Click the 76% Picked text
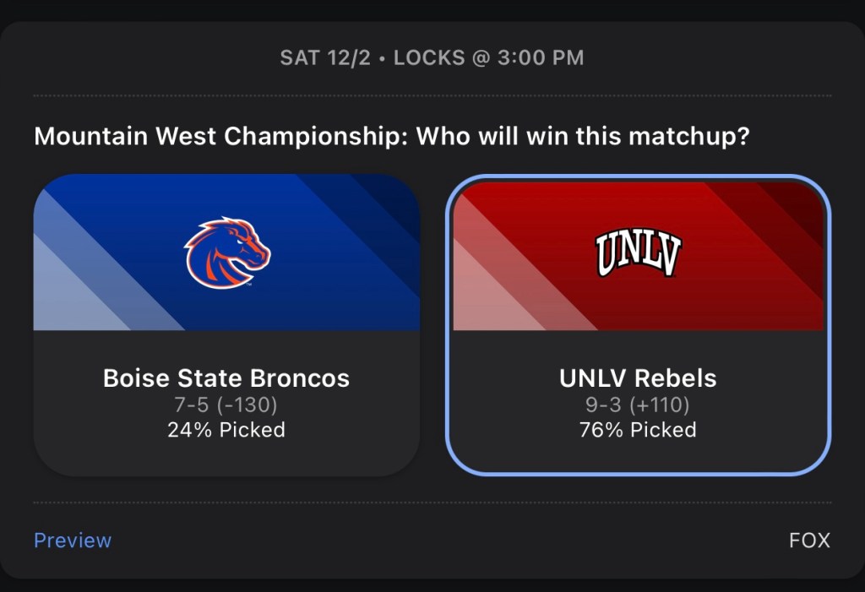The height and width of the screenshot is (592, 865). 638,430
